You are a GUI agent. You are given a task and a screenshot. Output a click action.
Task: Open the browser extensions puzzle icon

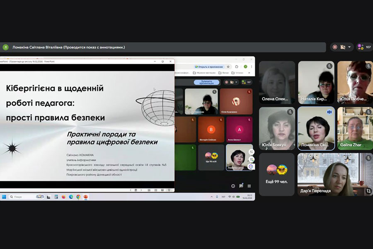coord(237,66)
